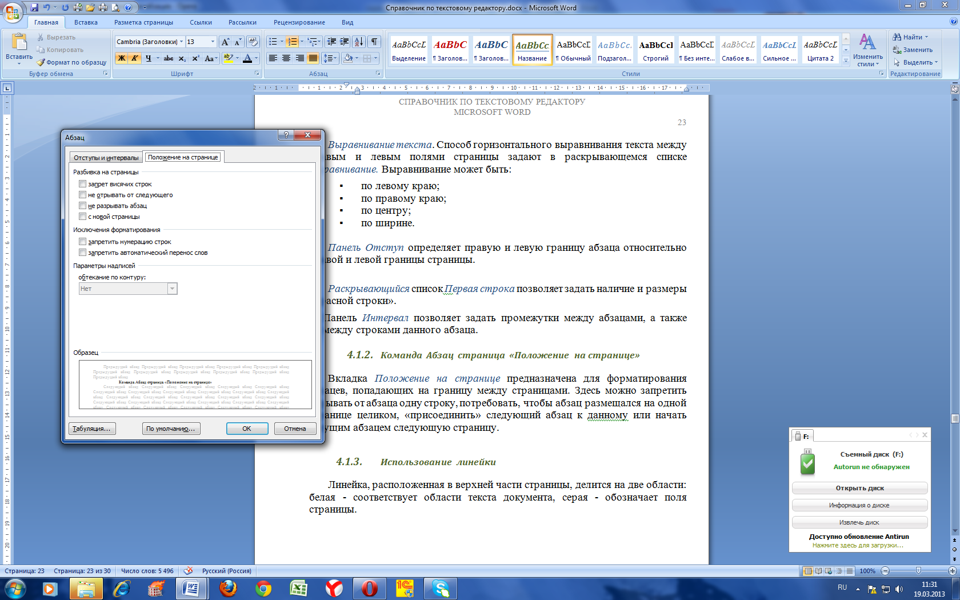
Task: Apply strikethrough formatting
Action: (169, 58)
